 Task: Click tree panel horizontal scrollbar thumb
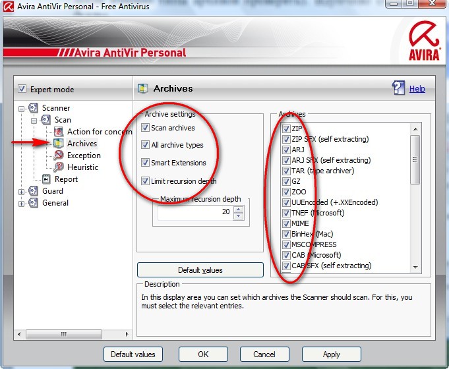(64, 334)
